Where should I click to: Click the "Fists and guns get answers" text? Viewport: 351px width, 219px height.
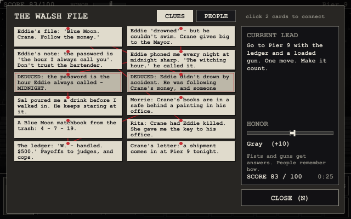click(286, 163)
